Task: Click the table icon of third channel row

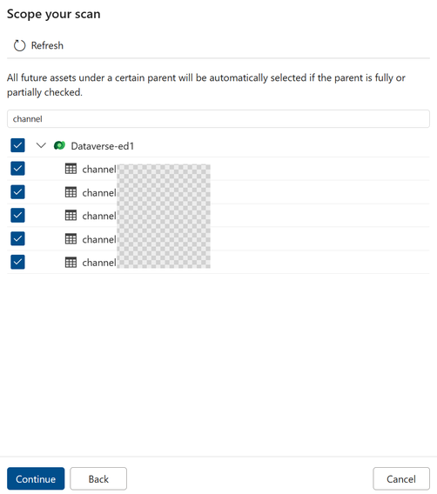Action: click(71, 216)
